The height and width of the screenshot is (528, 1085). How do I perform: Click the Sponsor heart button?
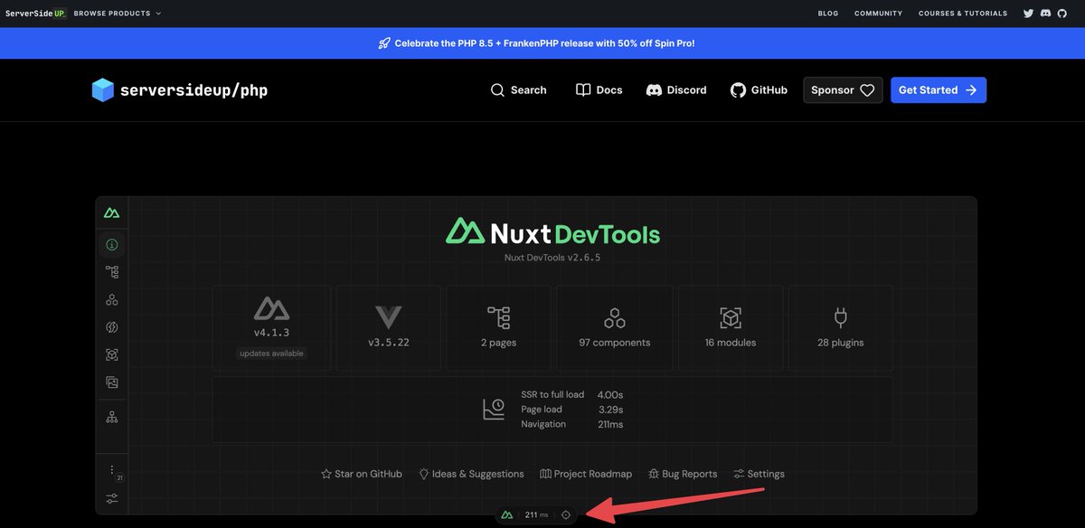pyautogui.click(x=843, y=90)
